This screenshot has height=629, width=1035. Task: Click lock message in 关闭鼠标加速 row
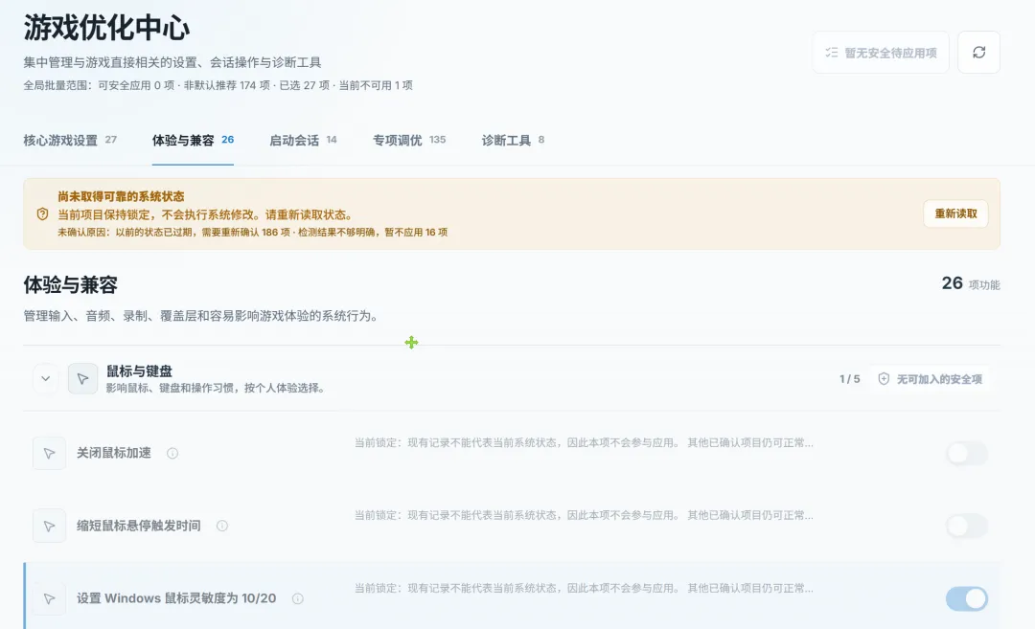[x=584, y=442]
